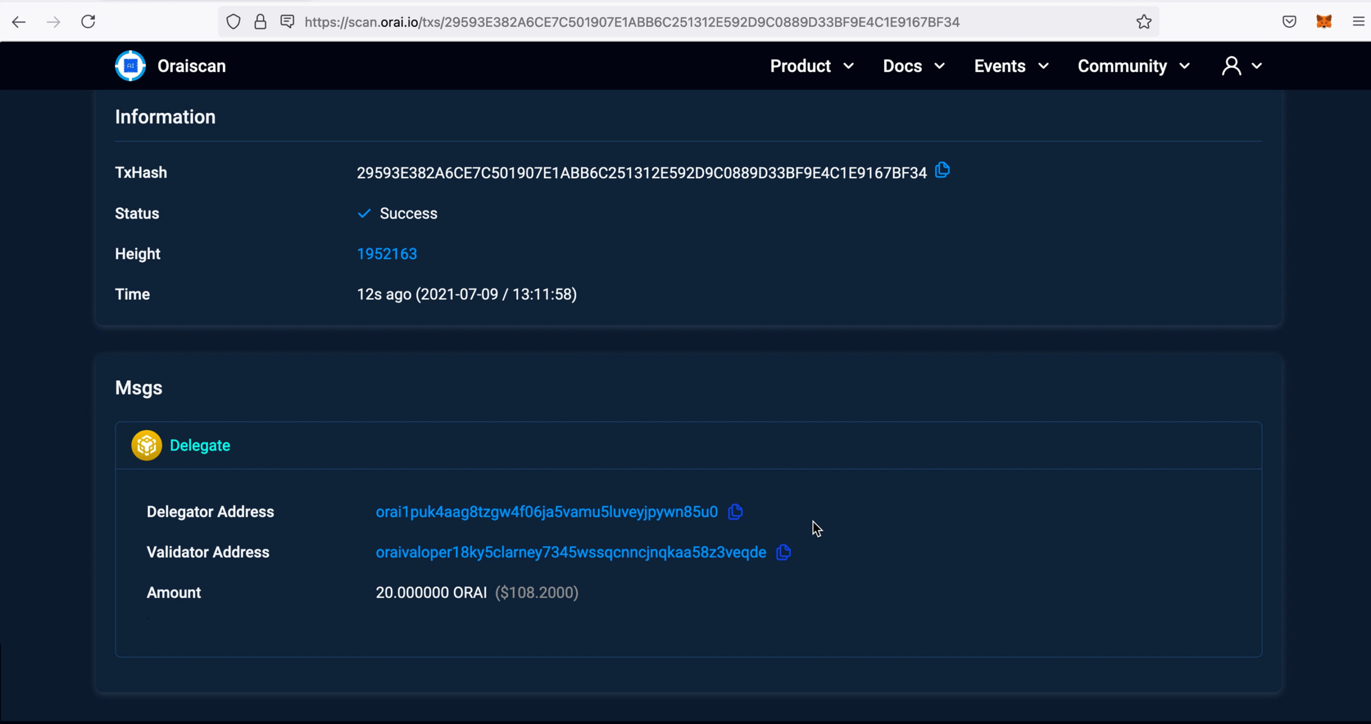Go forward with the browser arrow
The width and height of the screenshot is (1371, 724).
tap(54, 22)
